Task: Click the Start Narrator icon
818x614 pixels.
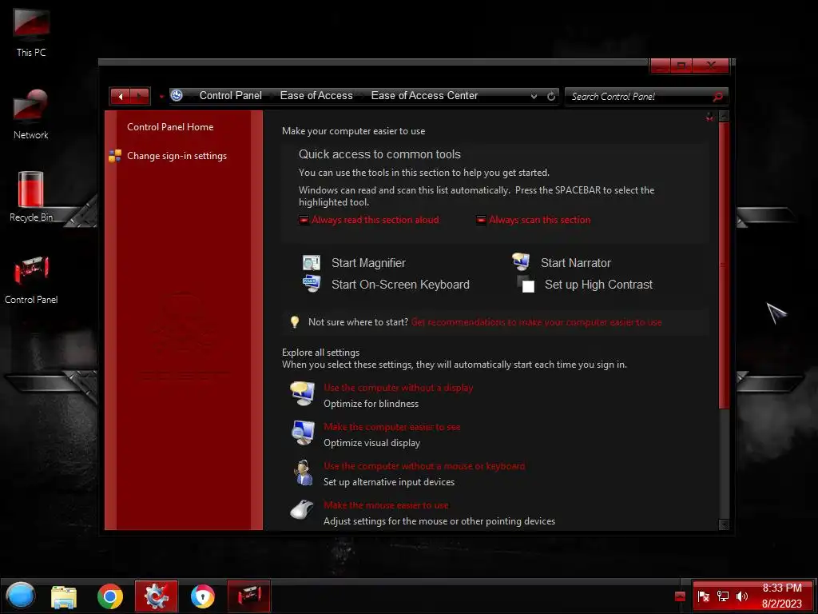Action: (x=521, y=261)
